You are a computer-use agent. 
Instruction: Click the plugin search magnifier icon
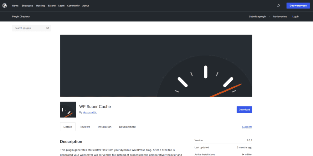click(x=47, y=28)
